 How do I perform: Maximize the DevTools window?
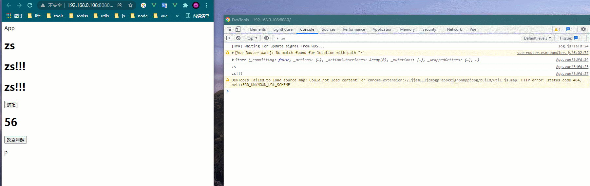tap(575, 20)
